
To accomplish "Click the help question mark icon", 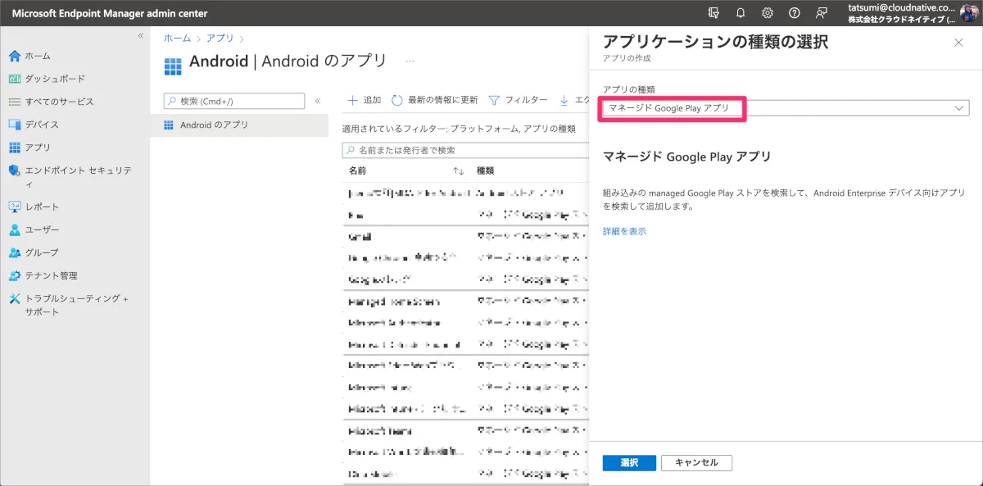I will pos(794,13).
